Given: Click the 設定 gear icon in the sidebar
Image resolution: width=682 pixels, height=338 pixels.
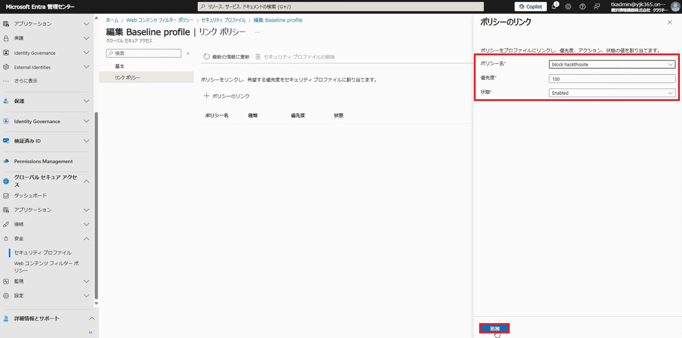Looking at the screenshot, I should (6, 295).
